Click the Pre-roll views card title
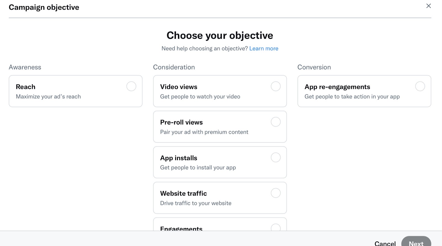 coord(181,122)
